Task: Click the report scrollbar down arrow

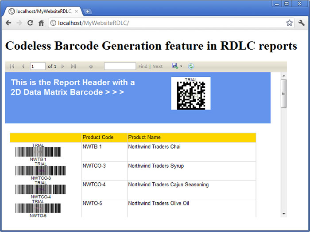Action: [284, 214]
